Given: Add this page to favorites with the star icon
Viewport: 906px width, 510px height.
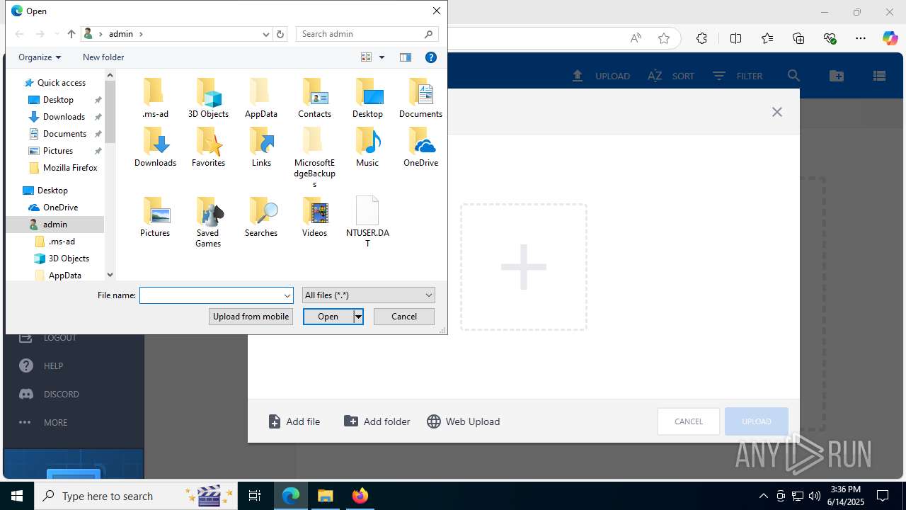Looking at the screenshot, I should 664,38.
